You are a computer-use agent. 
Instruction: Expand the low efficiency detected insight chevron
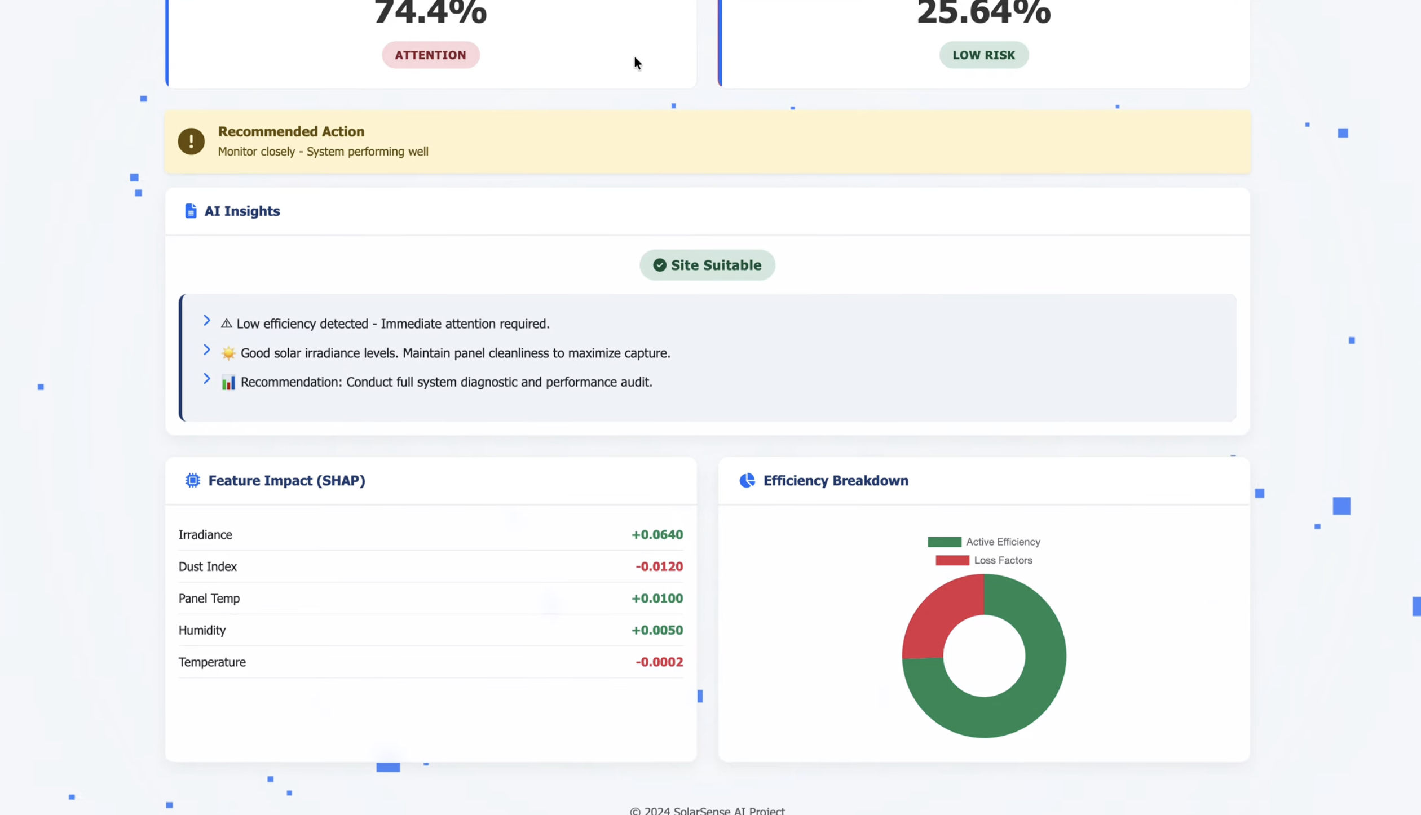(x=206, y=321)
